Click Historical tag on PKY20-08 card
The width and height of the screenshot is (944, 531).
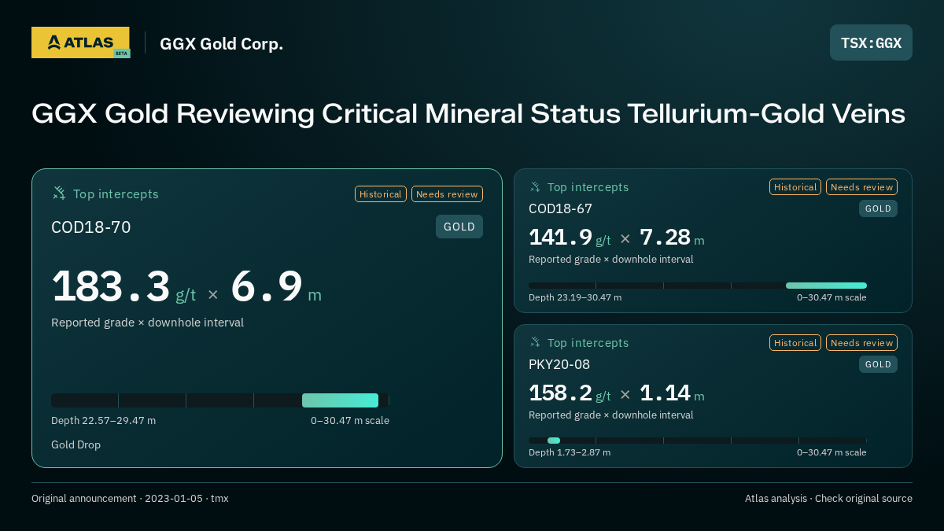[x=795, y=342]
